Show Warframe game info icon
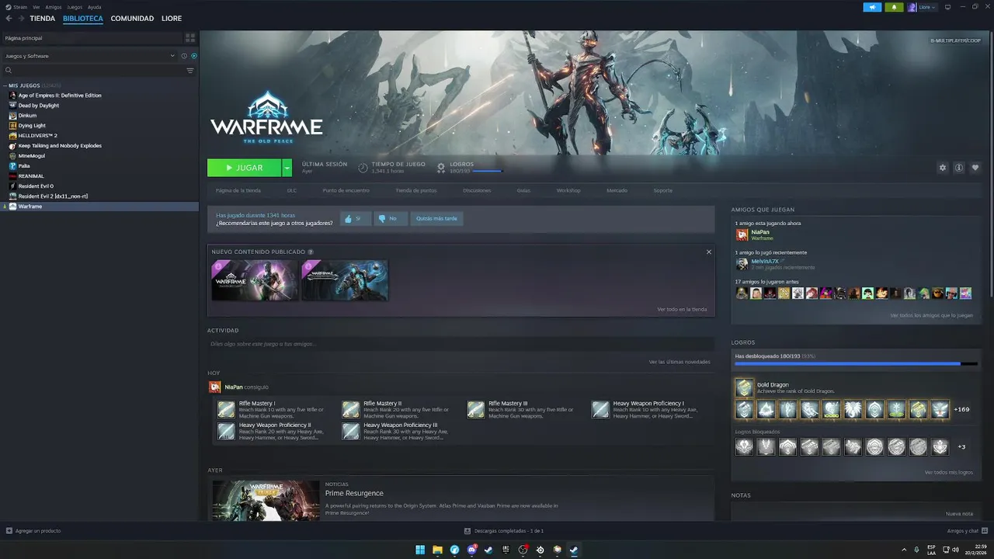The image size is (994, 559). coord(959,168)
